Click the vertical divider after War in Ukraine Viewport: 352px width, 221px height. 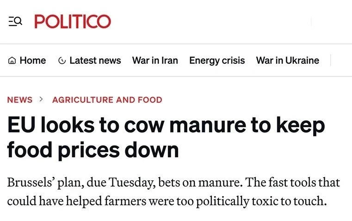click(330, 60)
